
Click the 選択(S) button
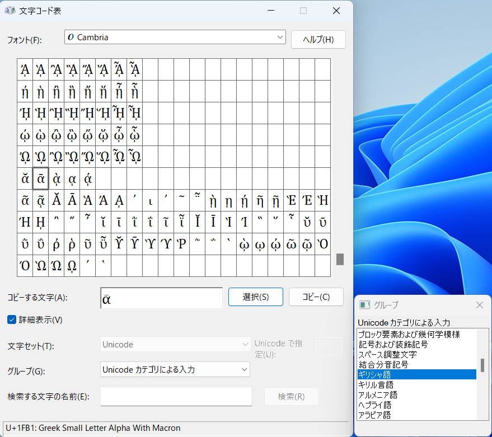[x=255, y=297]
